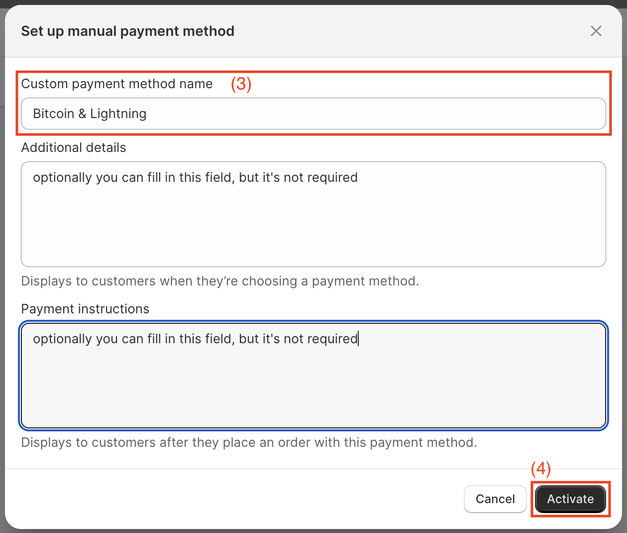Click the Payment instructions label
The height and width of the screenshot is (533, 627).
(x=85, y=309)
